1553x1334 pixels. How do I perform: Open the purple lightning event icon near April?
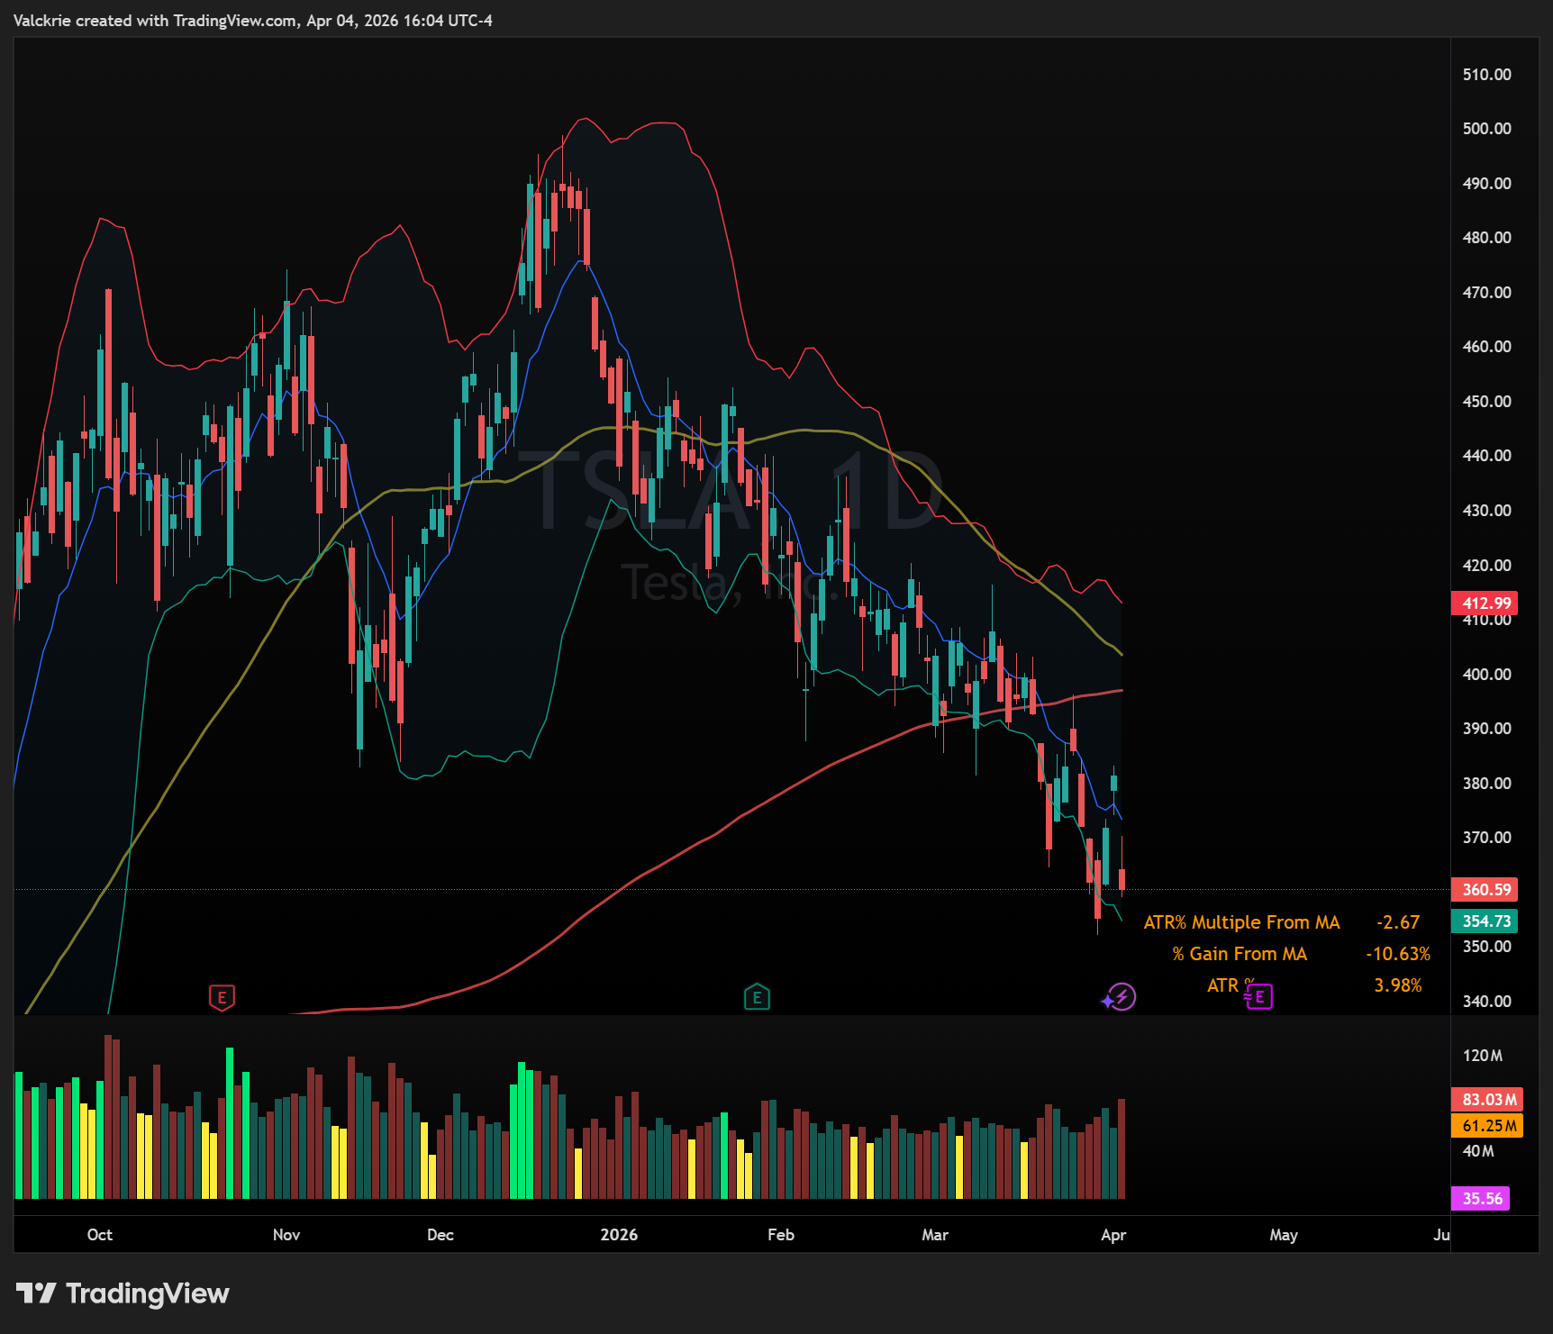click(1120, 997)
